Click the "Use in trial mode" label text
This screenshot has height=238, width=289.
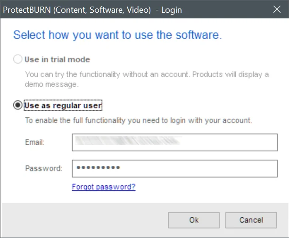point(58,59)
